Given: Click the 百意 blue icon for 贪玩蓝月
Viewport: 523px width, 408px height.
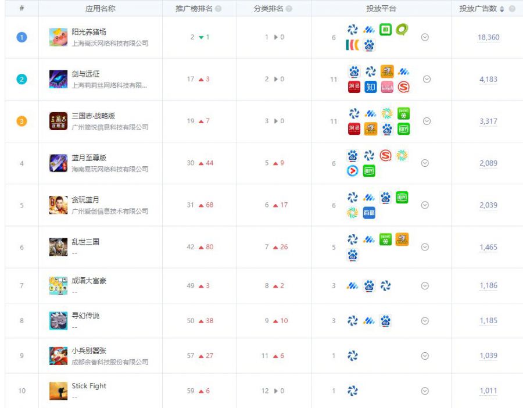Looking at the screenshot, I should [x=369, y=213].
